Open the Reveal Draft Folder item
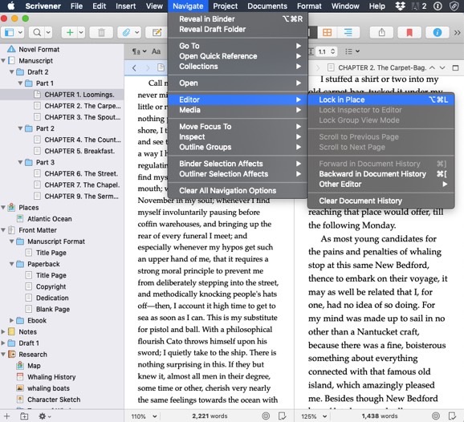Image resolution: width=464 pixels, height=422 pixels. 238,29
